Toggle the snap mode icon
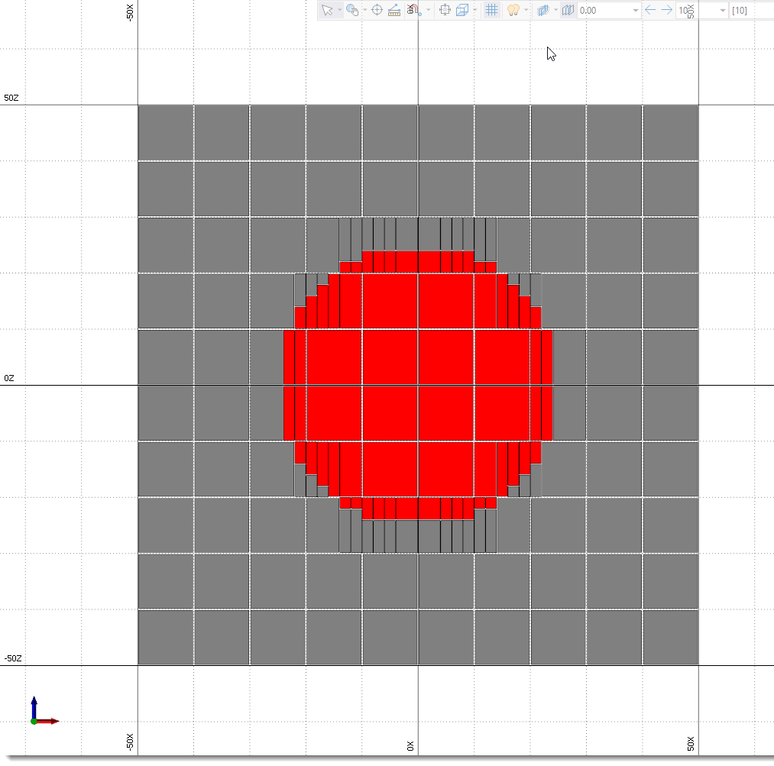This screenshot has width=774, height=766. coord(413,10)
